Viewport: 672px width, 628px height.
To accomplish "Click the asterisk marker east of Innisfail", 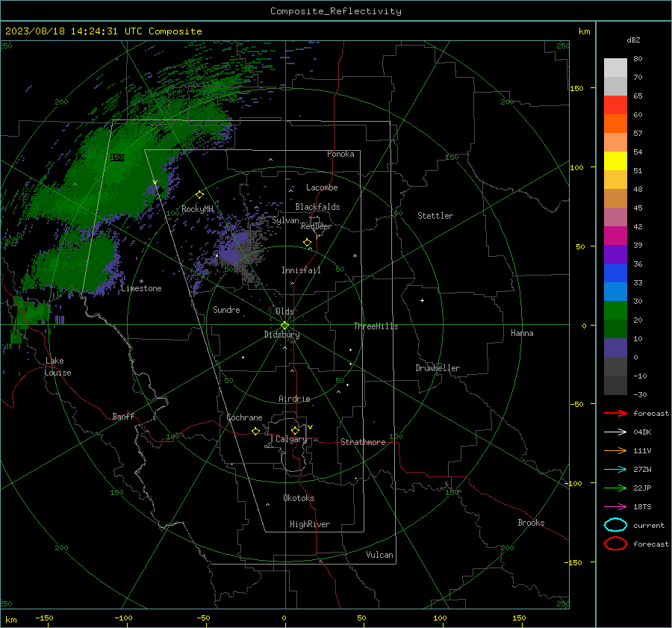I will 355,256.
